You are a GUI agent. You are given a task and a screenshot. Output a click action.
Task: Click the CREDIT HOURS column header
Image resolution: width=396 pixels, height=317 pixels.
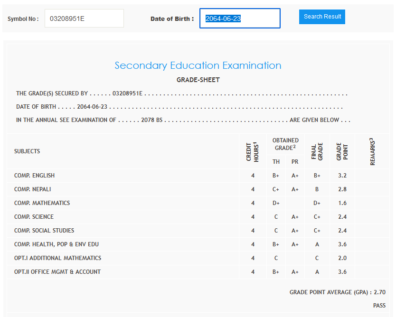(253, 151)
